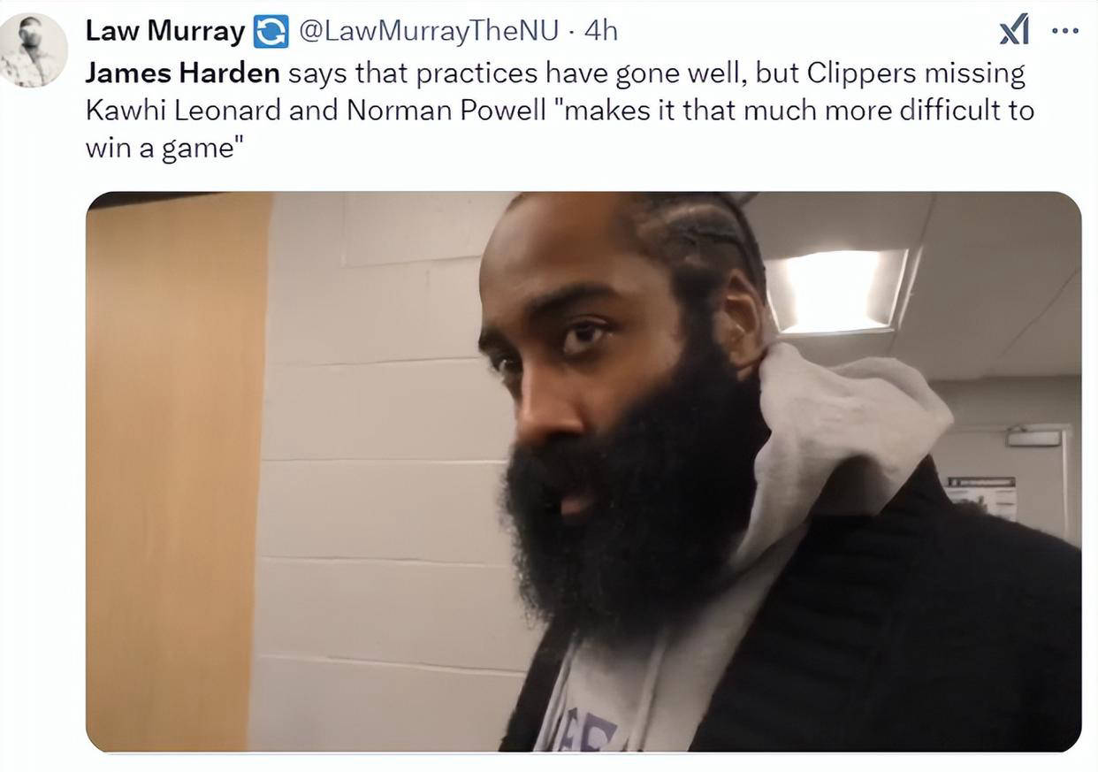Open the three-dot more options menu
The width and height of the screenshot is (1098, 772).
pyautogui.click(x=1065, y=31)
